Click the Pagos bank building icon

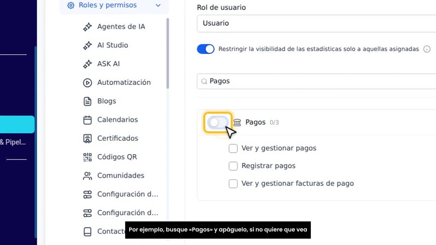point(237,122)
